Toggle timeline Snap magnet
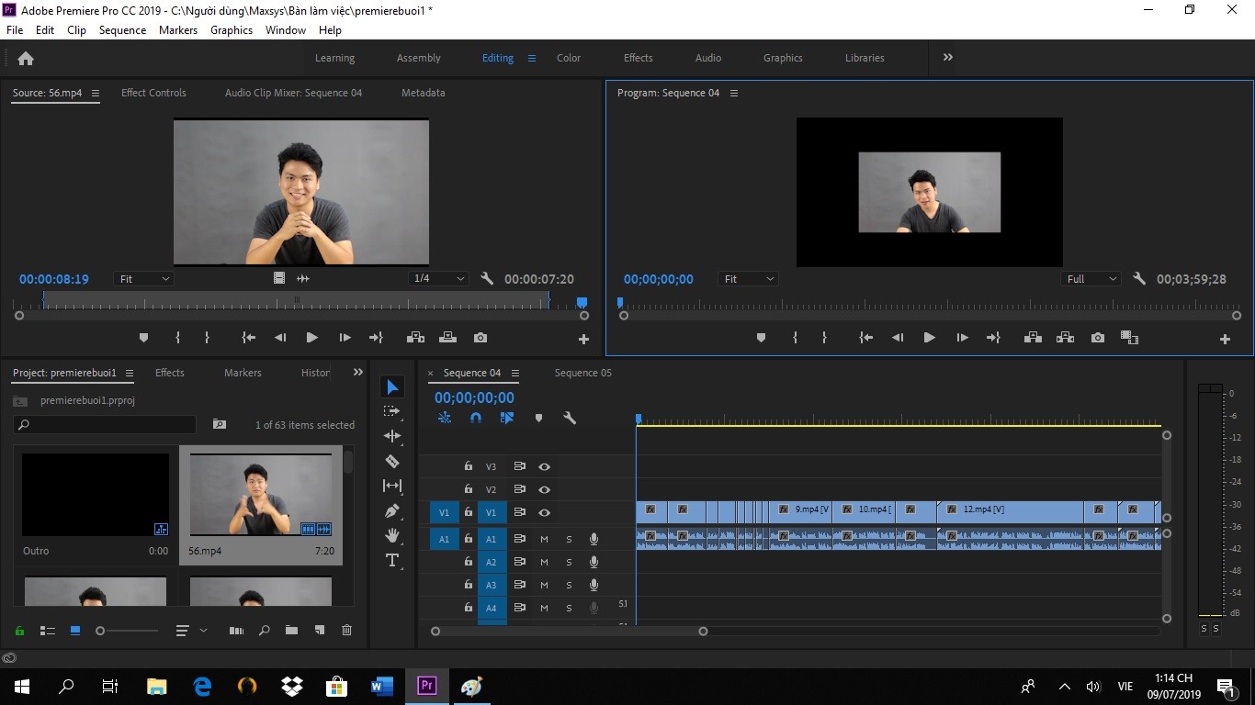Viewport: 1255px width, 705px height. [x=476, y=418]
